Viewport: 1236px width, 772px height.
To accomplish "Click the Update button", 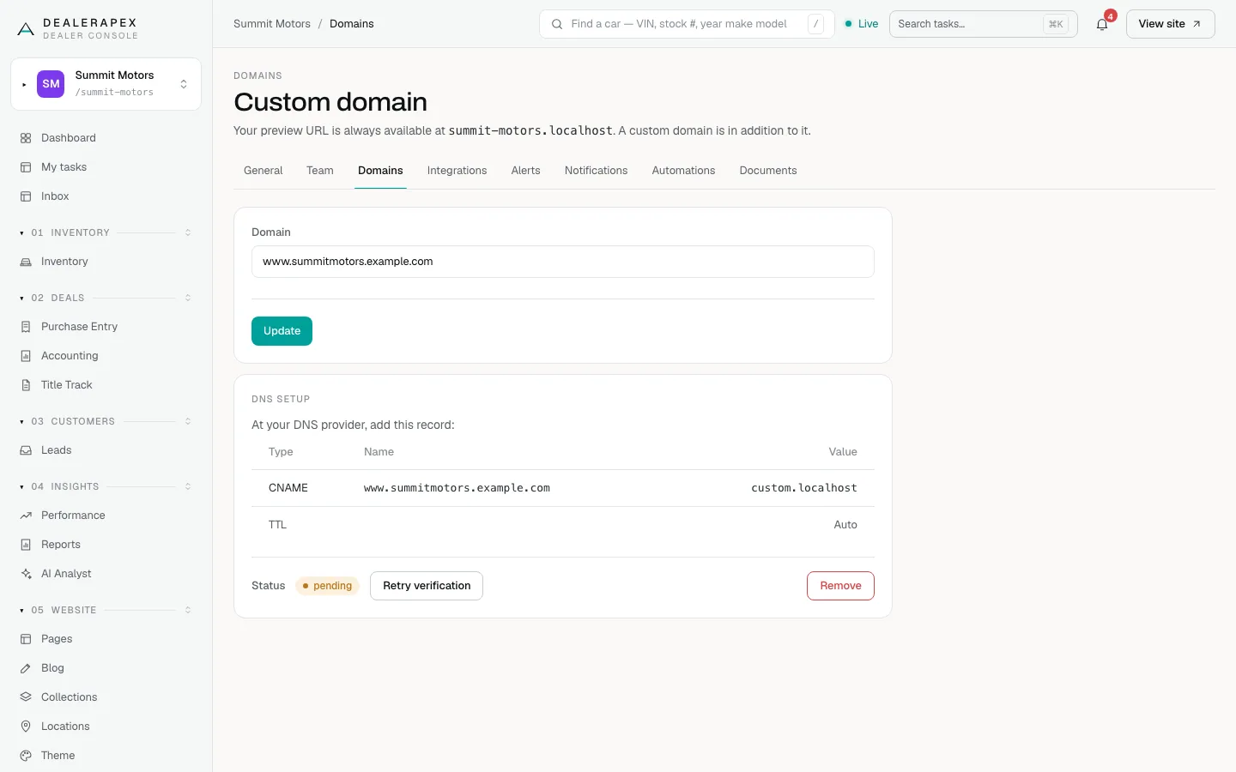I will [x=282, y=331].
